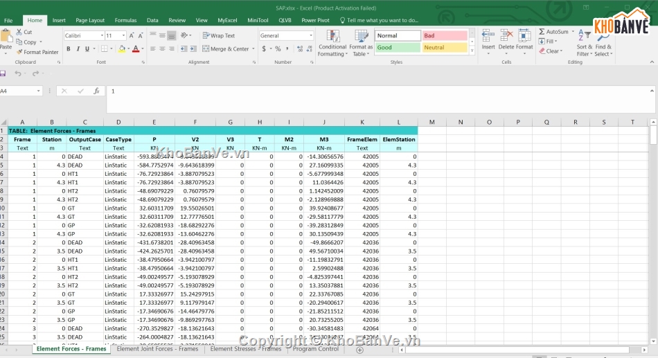Align text to the left
This screenshot has width=658, height=358.
tap(153, 49)
